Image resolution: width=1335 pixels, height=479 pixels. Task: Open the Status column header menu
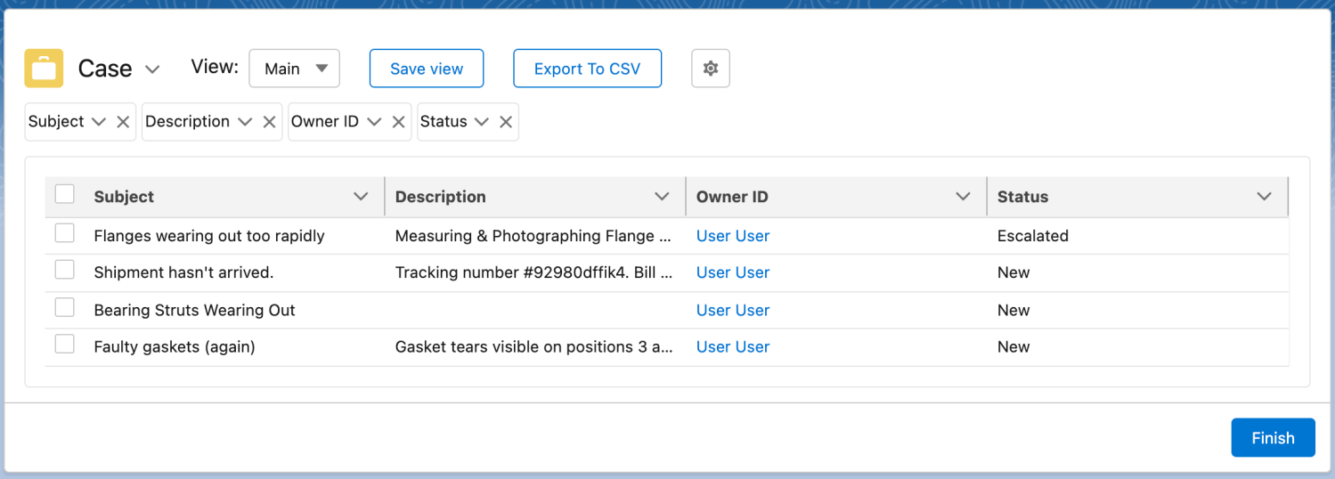(1265, 197)
